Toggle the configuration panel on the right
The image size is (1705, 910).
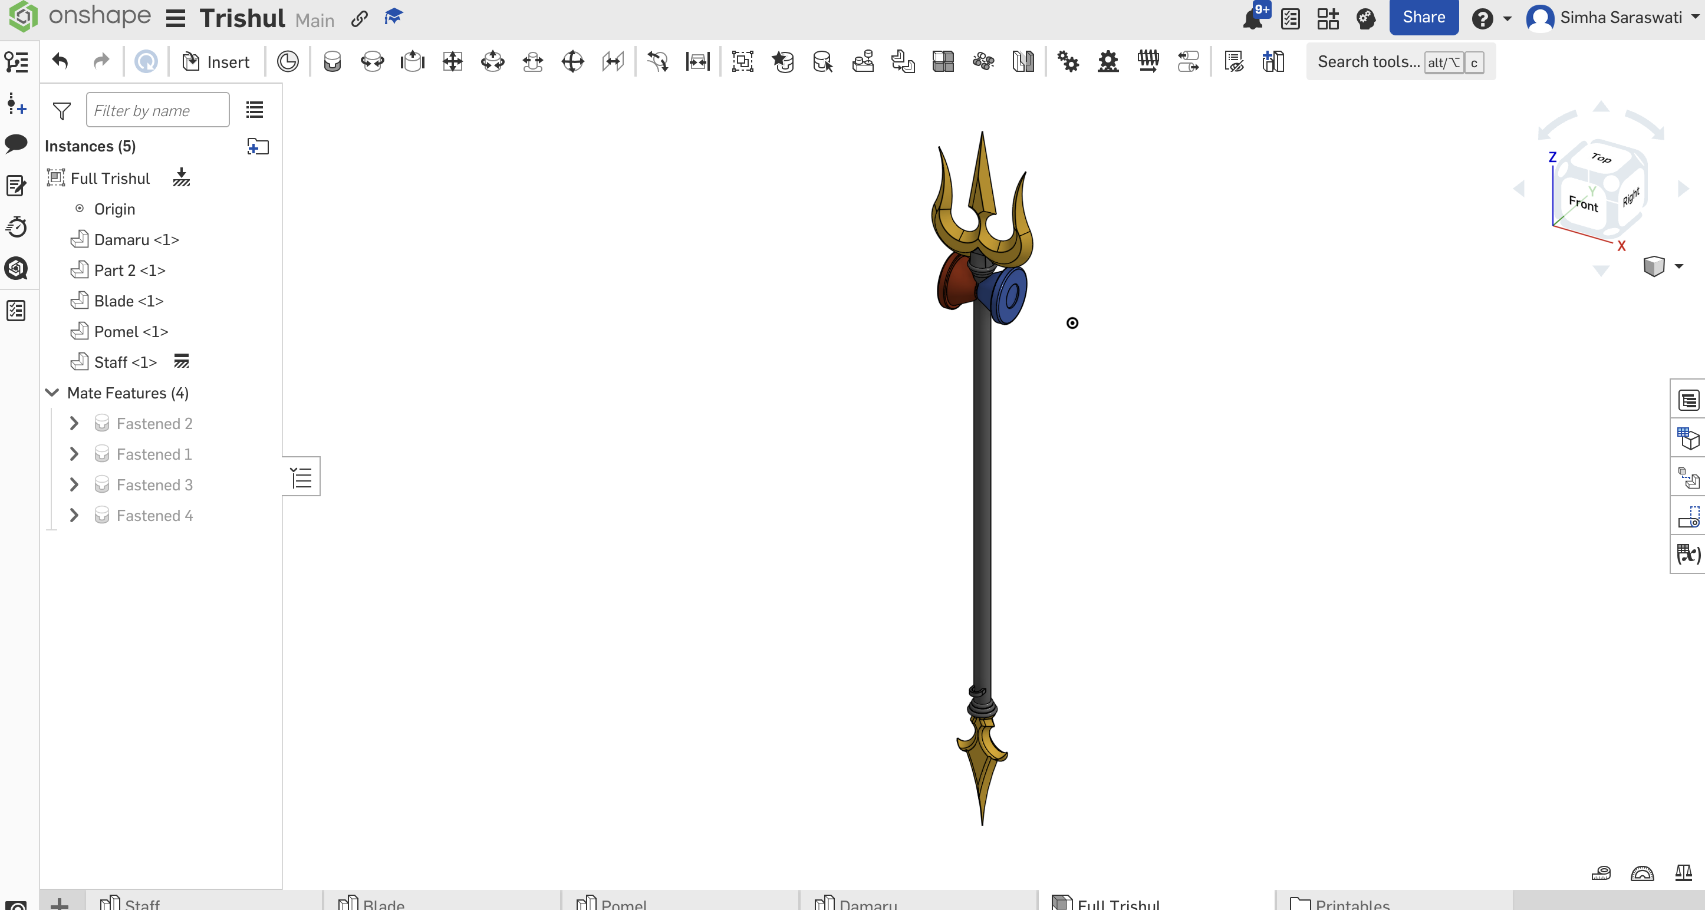click(x=1688, y=438)
